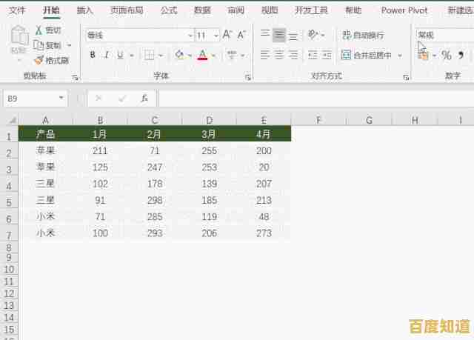Toggle underline formatting
Viewport: 474px width, 340px height.
[x=121, y=55]
